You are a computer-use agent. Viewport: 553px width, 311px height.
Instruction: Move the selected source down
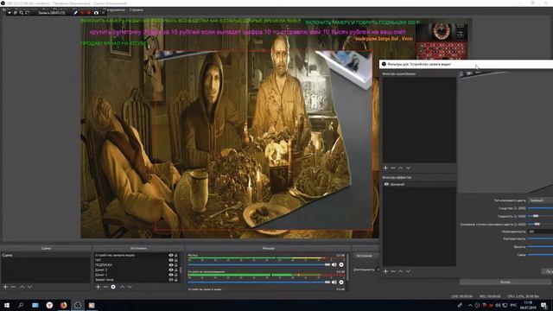[x=130, y=287]
